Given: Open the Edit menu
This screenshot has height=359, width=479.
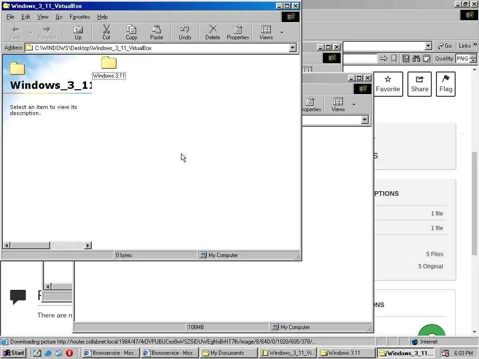Looking at the screenshot, I should tap(26, 17).
